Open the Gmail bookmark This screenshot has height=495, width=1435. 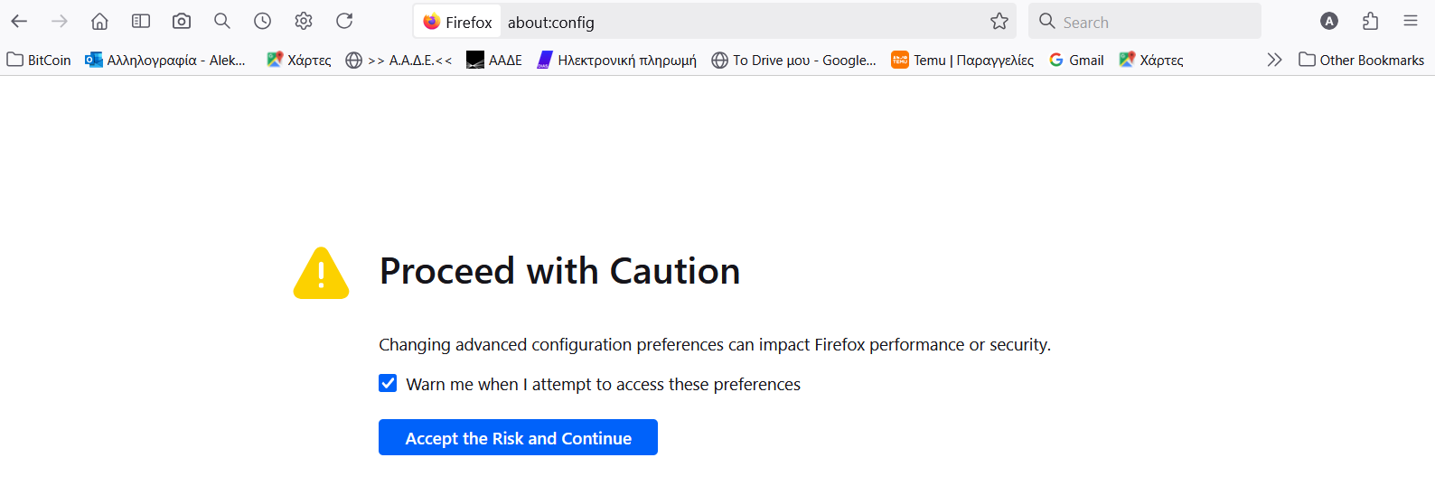(1076, 60)
